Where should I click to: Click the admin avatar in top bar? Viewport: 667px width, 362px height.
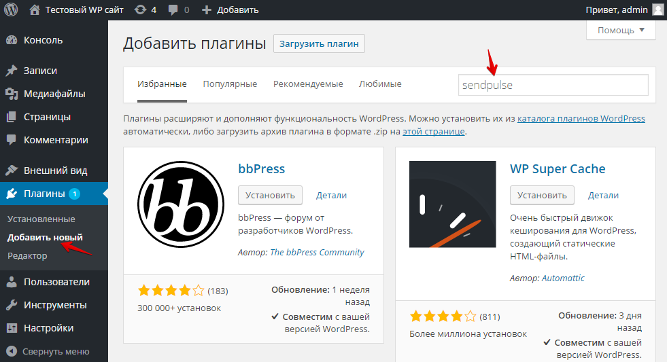(x=658, y=10)
